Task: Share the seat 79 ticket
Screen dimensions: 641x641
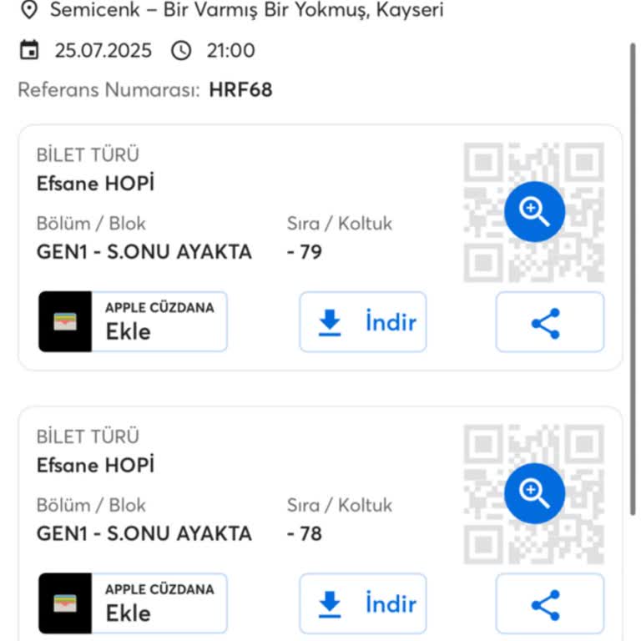Action: pos(549,322)
